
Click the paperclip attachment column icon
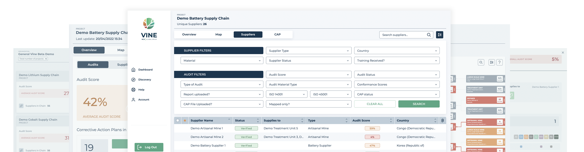point(442,121)
